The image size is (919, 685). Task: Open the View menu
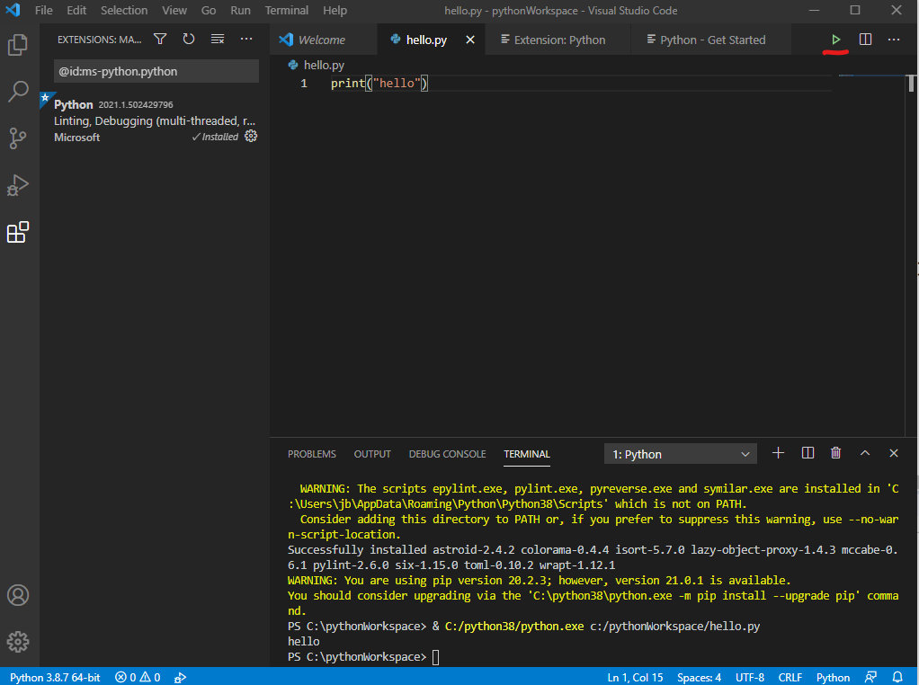point(174,10)
